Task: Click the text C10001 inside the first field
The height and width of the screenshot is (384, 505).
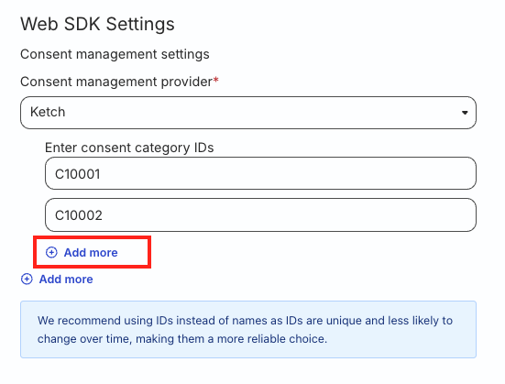Action: (78, 174)
